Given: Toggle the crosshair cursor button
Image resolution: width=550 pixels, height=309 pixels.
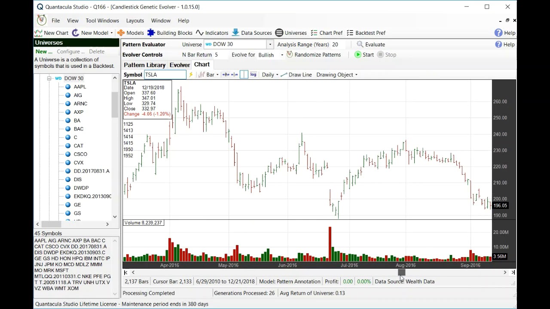Looking at the screenshot, I should click(x=244, y=75).
